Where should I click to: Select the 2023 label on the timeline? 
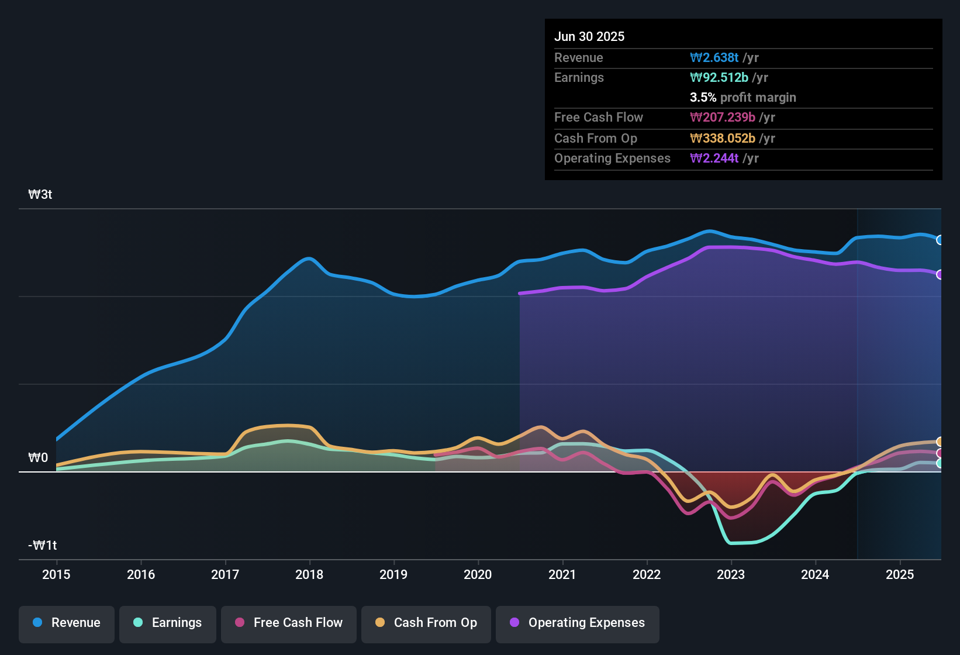(731, 574)
